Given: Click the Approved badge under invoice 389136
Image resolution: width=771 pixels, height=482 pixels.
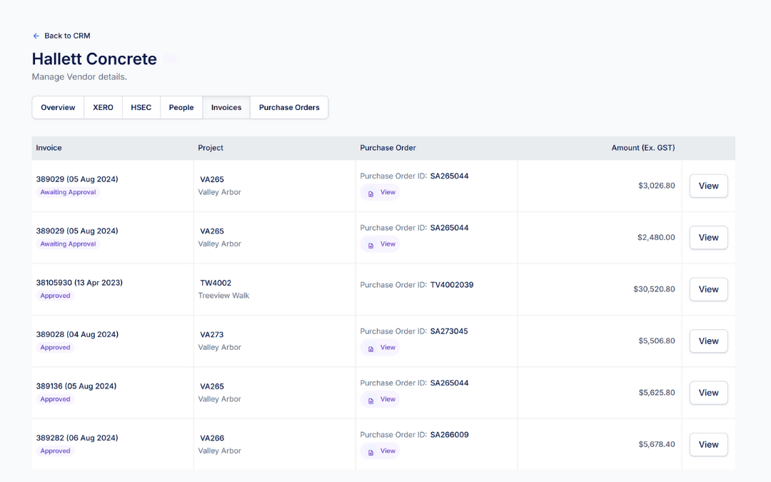Looking at the screenshot, I should pos(55,399).
